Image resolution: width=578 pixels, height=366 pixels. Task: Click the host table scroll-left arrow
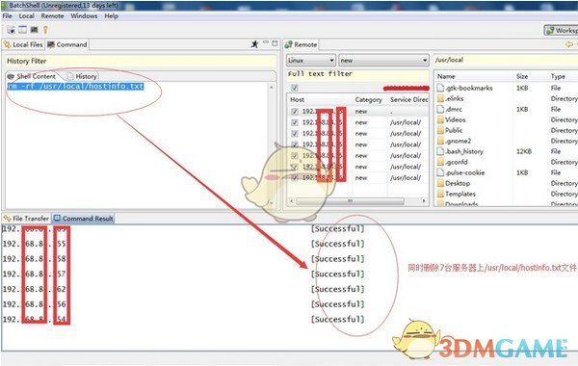tap(292, 201)
